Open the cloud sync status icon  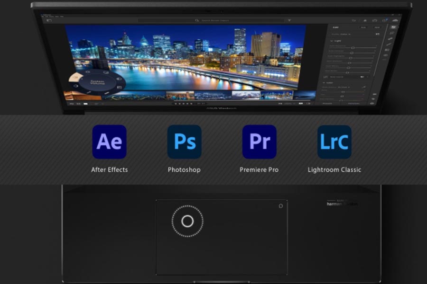tap(395, 20)
